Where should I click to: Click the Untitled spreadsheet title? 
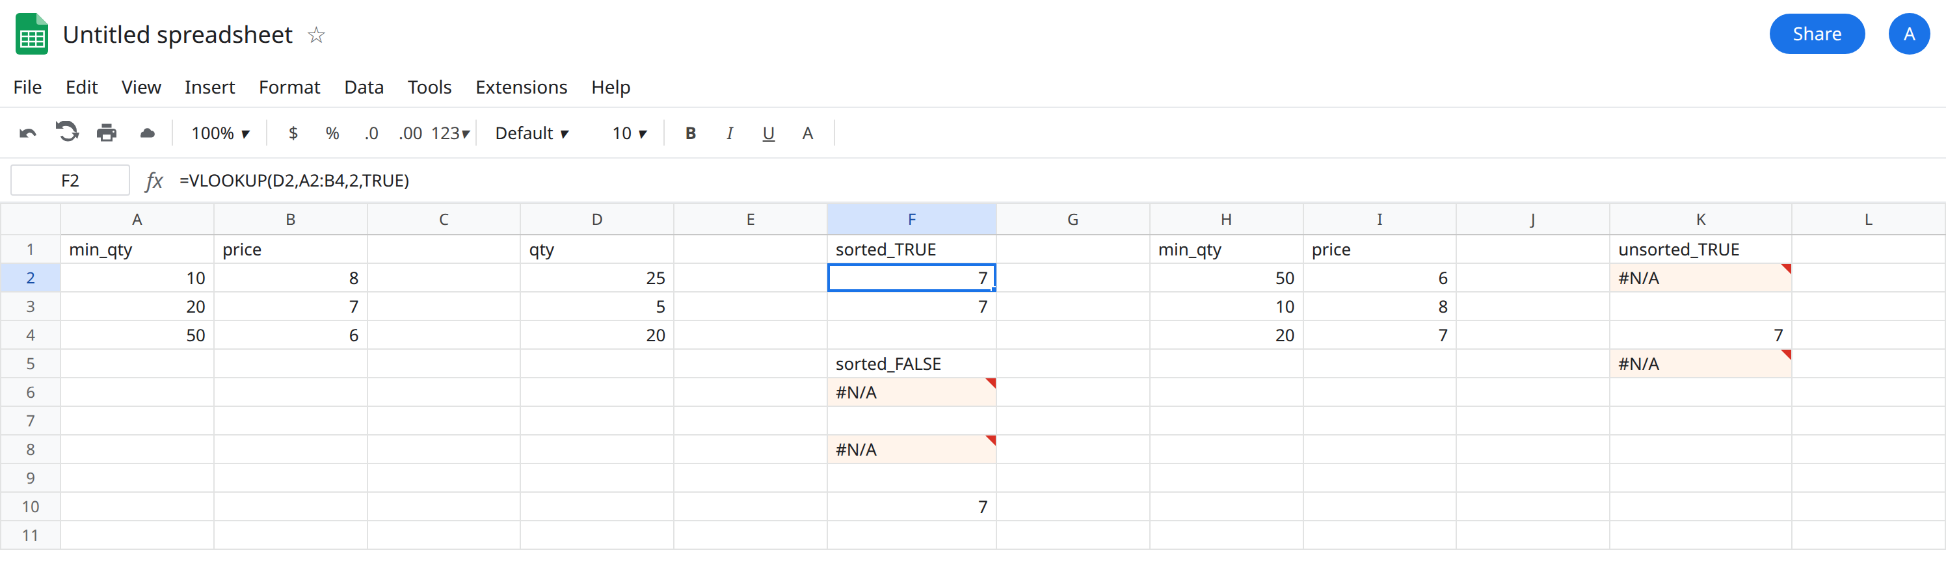178,34
